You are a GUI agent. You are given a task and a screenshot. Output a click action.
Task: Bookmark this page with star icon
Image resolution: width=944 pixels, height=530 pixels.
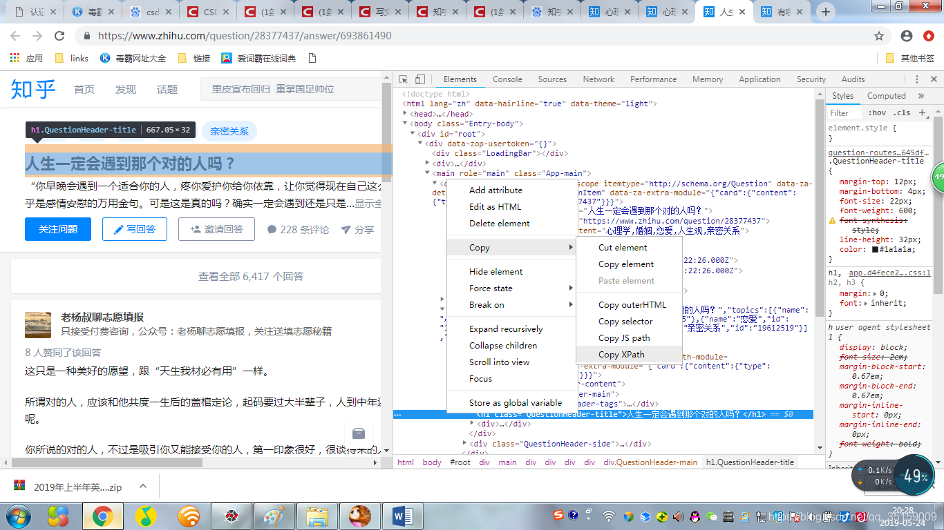(879, 36)
